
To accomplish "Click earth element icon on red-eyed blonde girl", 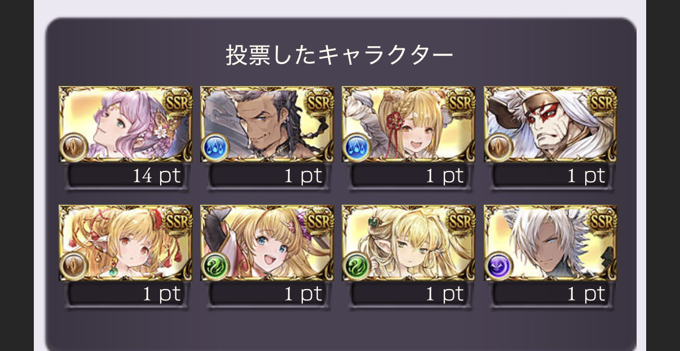I will pyautogui.click(x=73, y=266).
